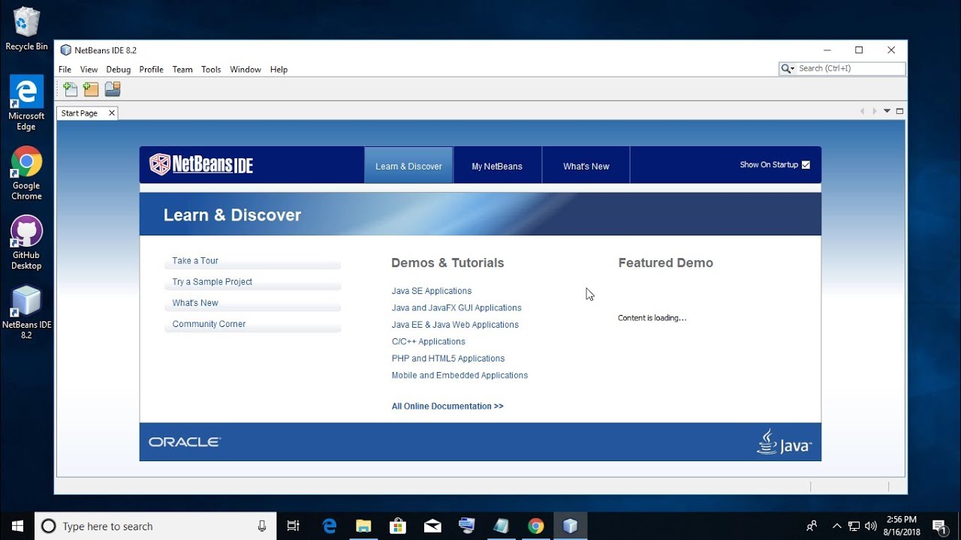Click the taskbar microphone icon

pyautogui.click(x=262, y=526)
